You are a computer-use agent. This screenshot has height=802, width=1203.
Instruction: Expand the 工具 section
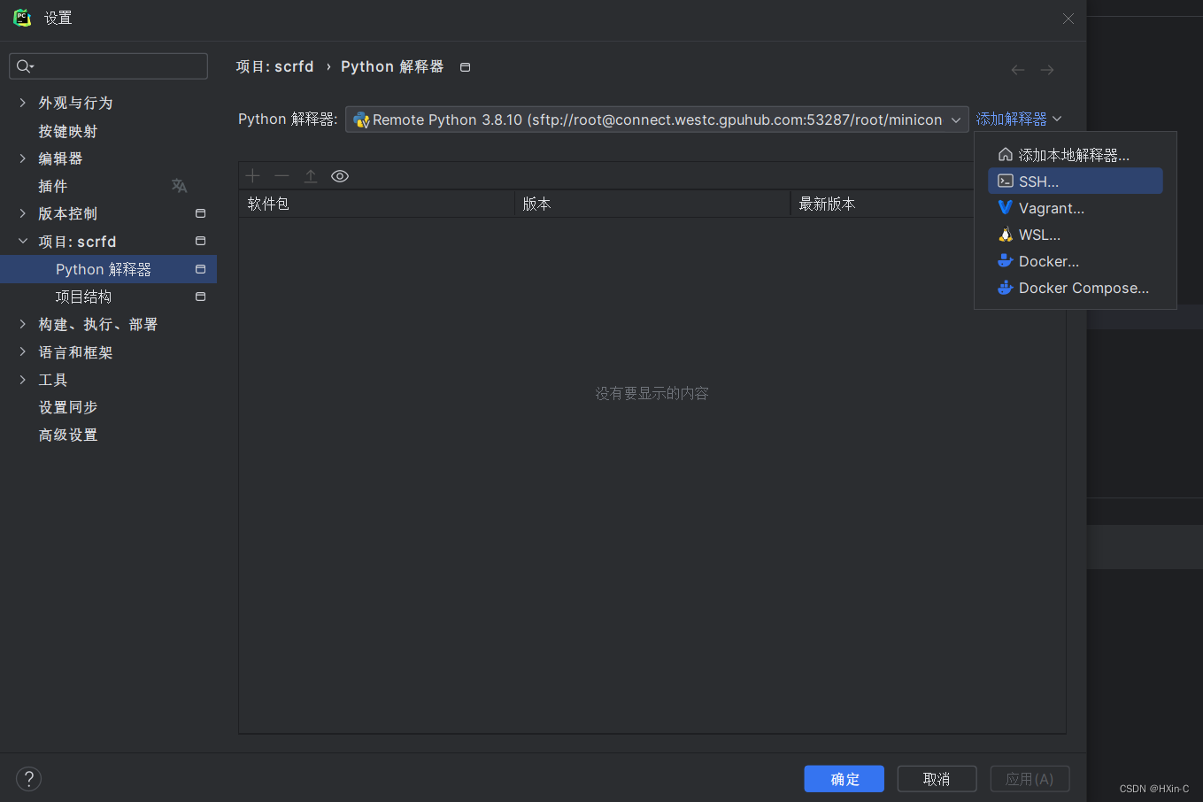[23, 380]
